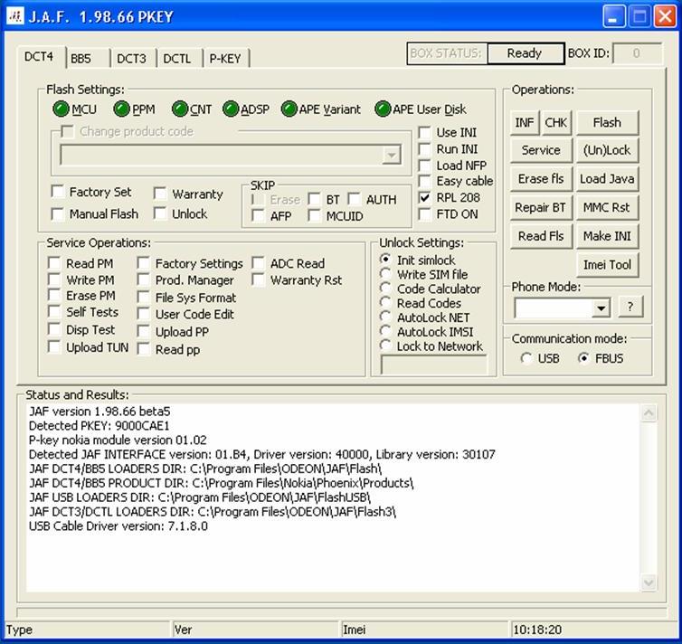Select Write SIM file radio option

[x=385, y=274]
